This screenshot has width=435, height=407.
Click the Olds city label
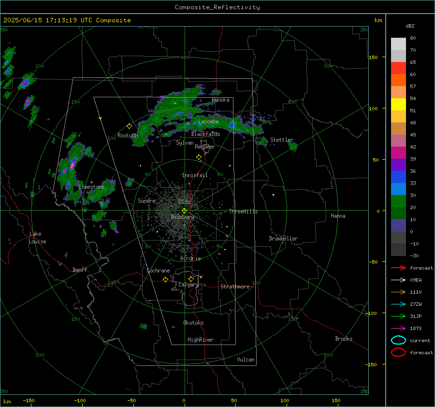pos(184,202)
